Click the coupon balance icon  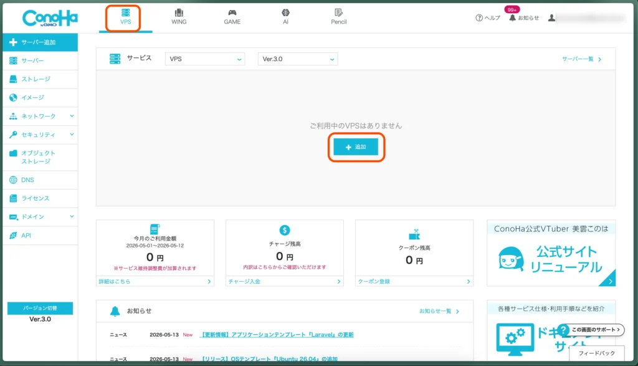point(414,234)
